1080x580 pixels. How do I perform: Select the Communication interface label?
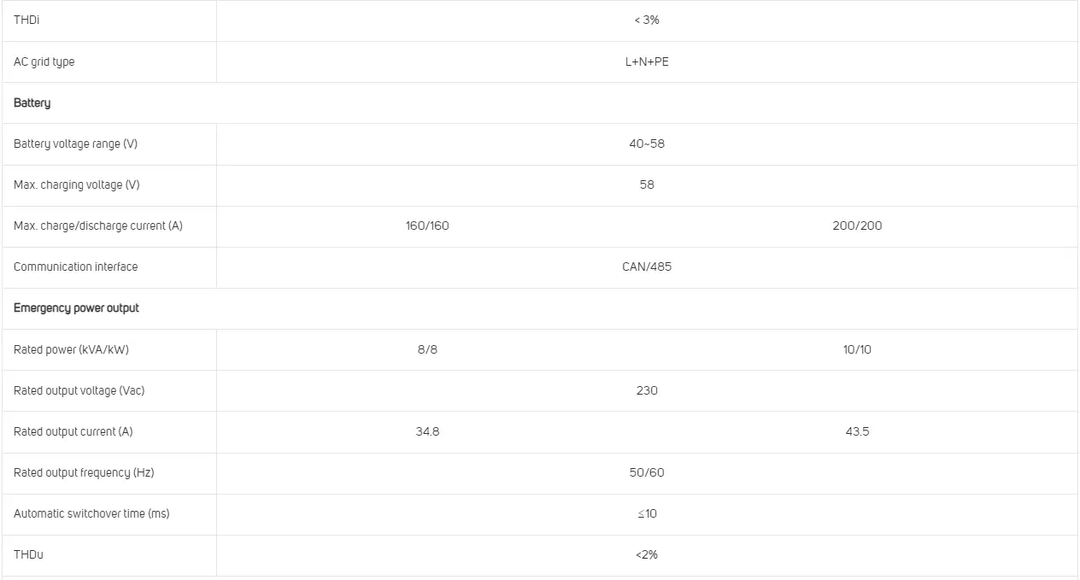[75, 267]
